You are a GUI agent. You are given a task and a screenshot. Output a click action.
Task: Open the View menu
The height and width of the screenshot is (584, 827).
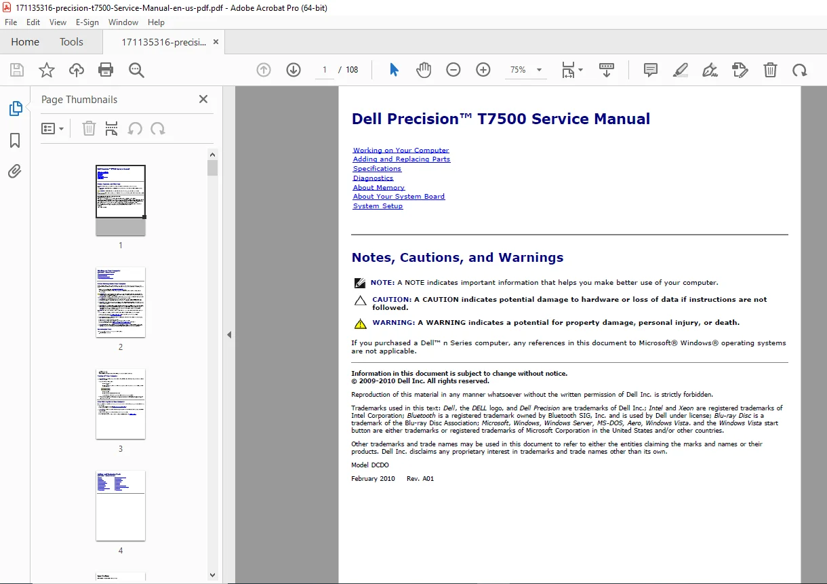click(58, 22)
